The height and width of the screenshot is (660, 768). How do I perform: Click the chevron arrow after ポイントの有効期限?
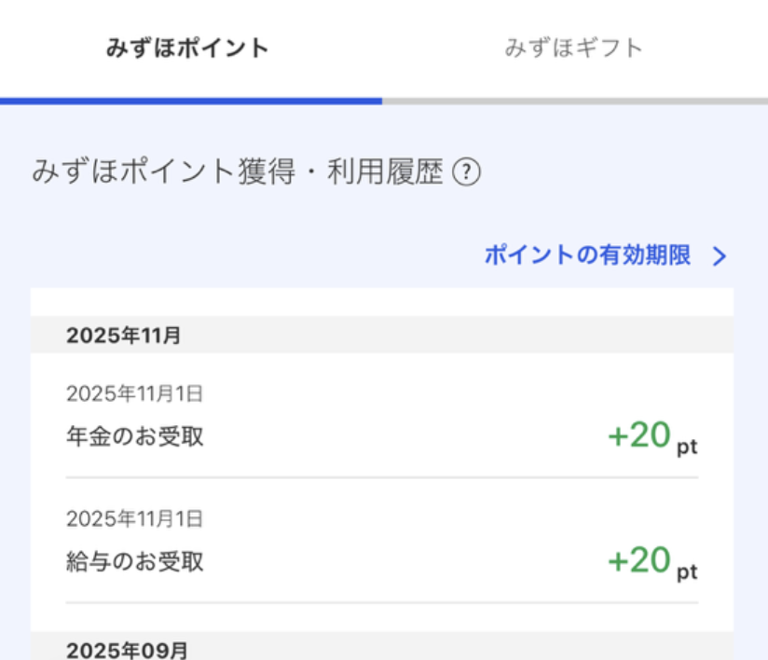pyautogui.click(x=719, y=257)
